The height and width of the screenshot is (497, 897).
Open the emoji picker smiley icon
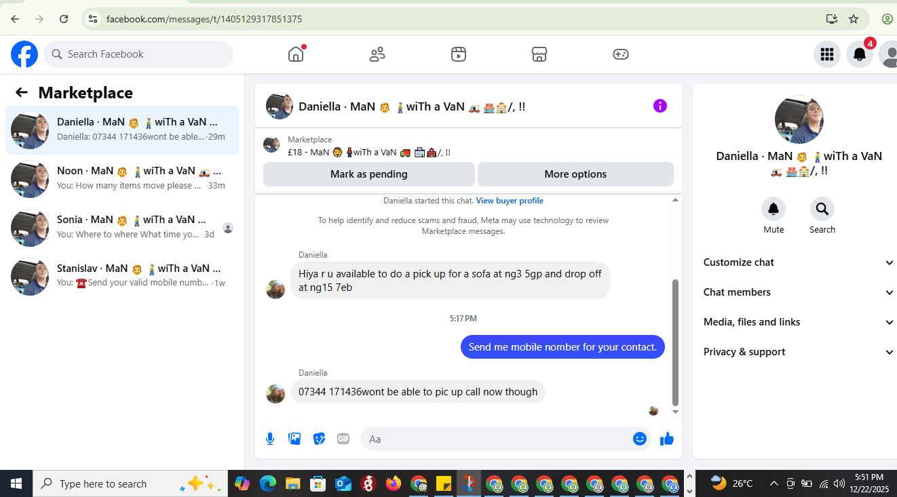640,439
